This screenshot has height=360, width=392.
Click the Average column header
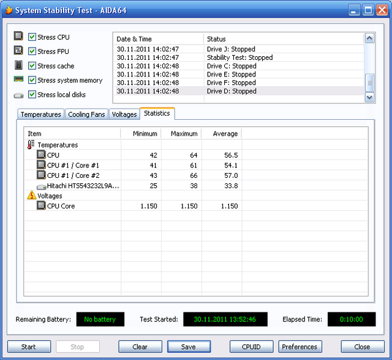(x=225, y=133)
